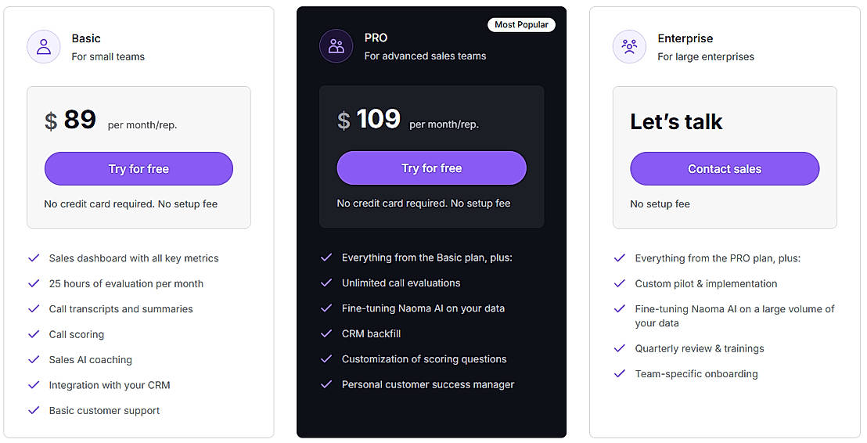
Task: Click checkmark next to Sales AI coaching
Action: click(x=34, y=359)
